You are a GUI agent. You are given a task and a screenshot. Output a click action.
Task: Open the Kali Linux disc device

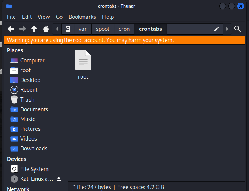click(32, 179)
